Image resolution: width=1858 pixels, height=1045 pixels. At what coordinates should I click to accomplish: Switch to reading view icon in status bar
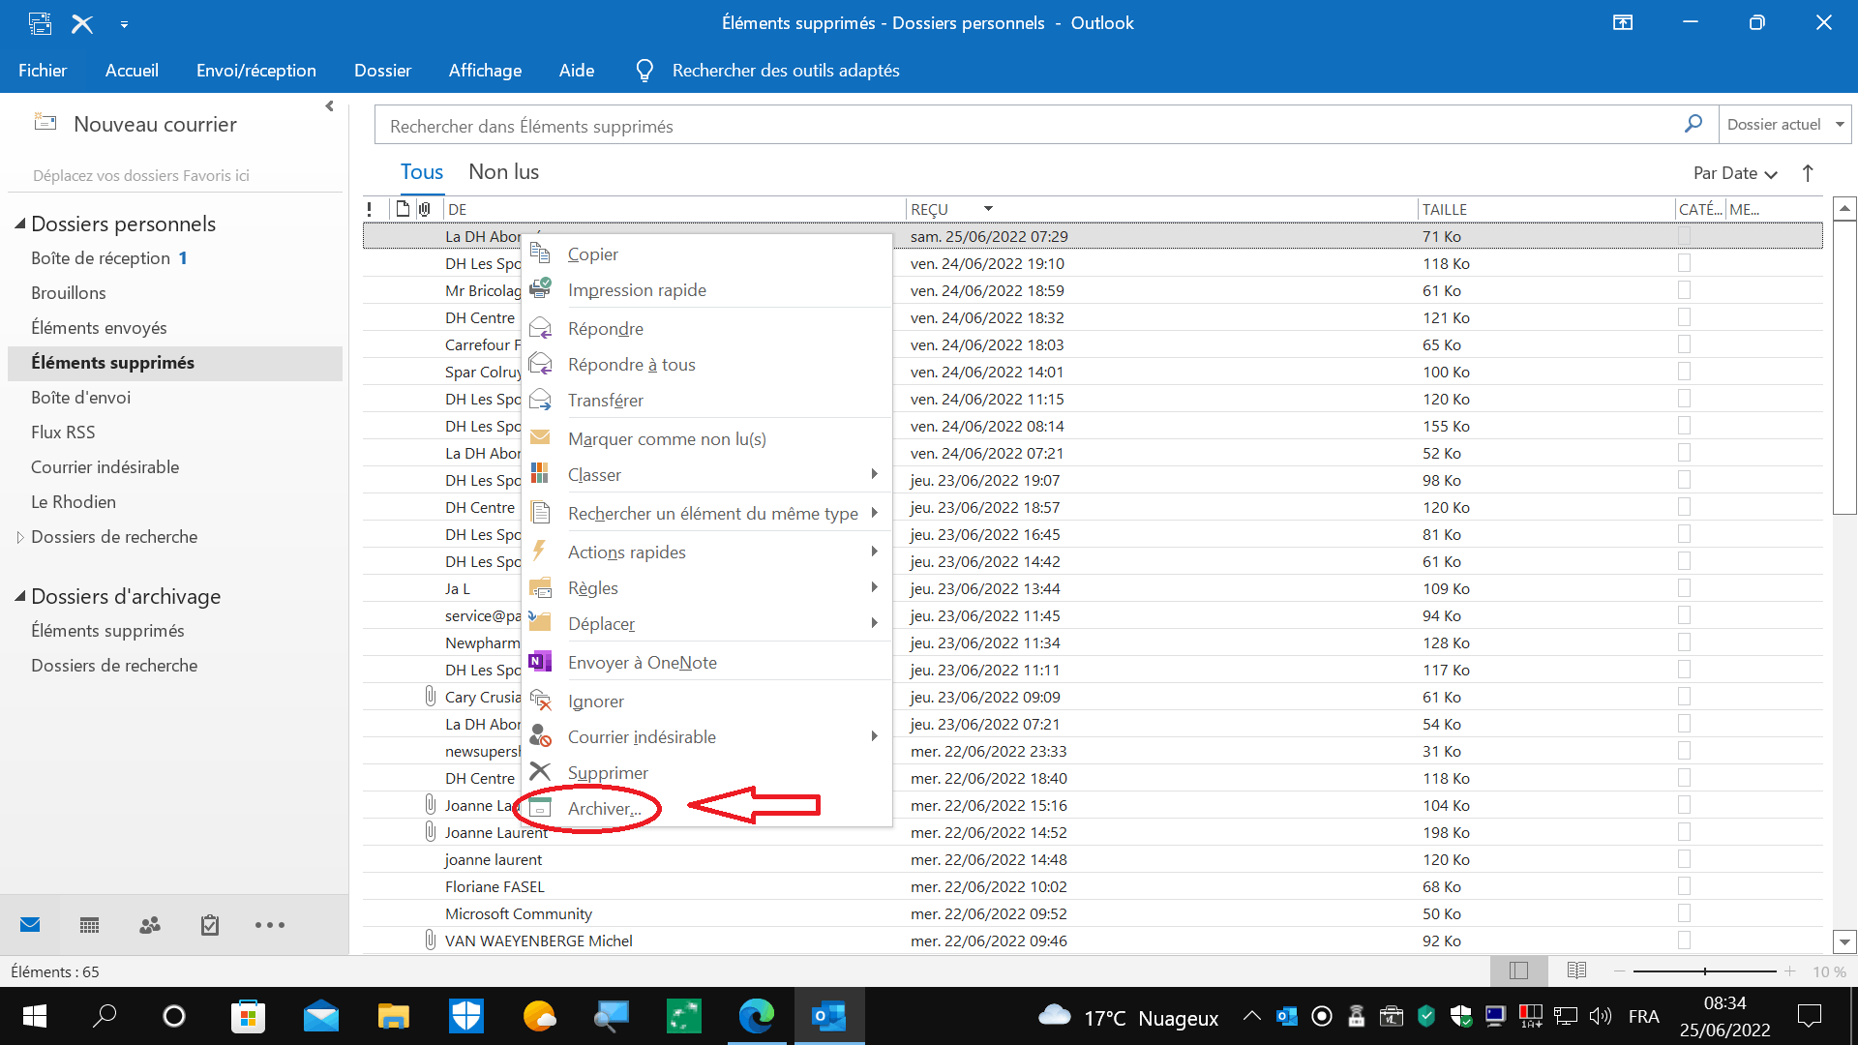1576,970
